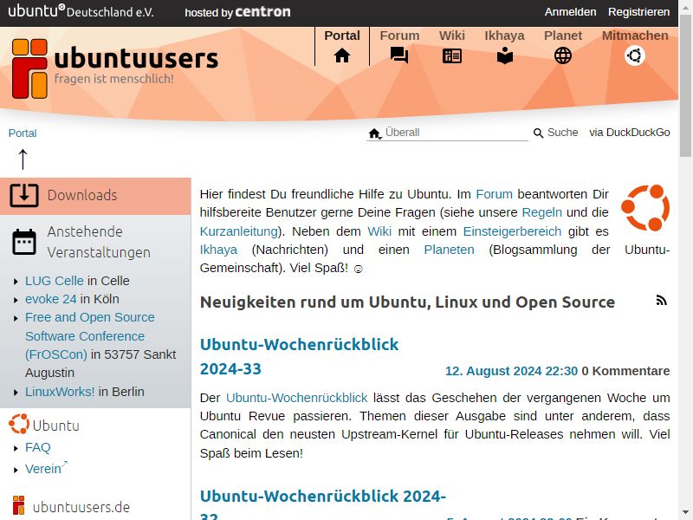
Task: Click the small ubuntuusers.de logo icon
Action: [18, 505]
